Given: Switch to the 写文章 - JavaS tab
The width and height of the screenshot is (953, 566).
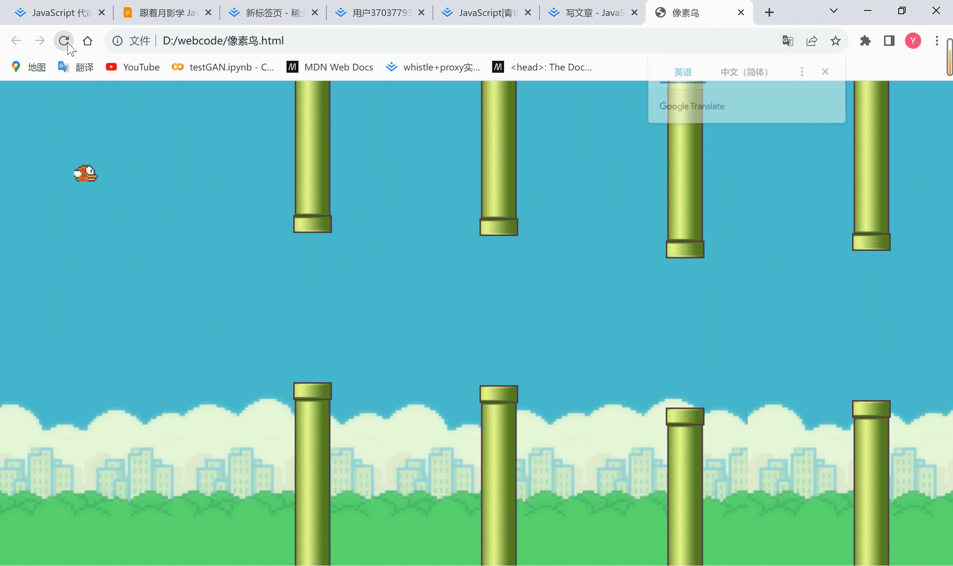Looking at the screenshot, I should click(x=594, y=13).
